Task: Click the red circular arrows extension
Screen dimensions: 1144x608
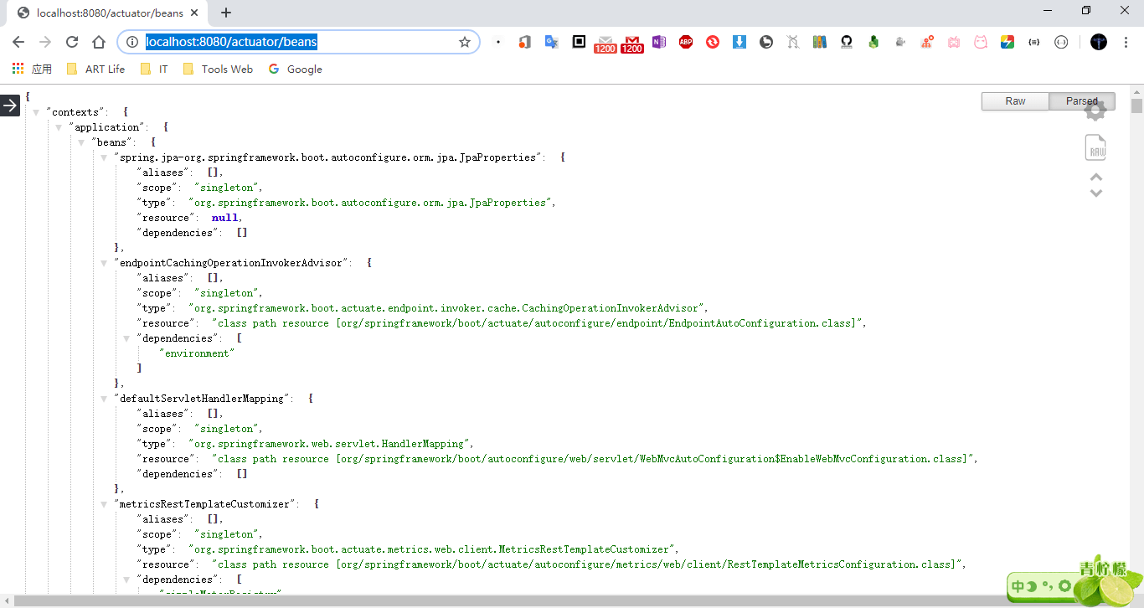Action: click(713, 42)
